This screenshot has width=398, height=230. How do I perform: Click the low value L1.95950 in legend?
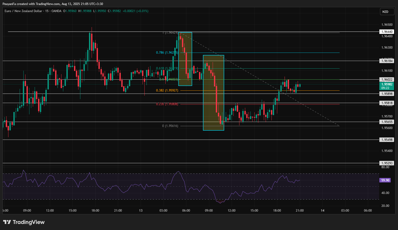tap(100, 11)
